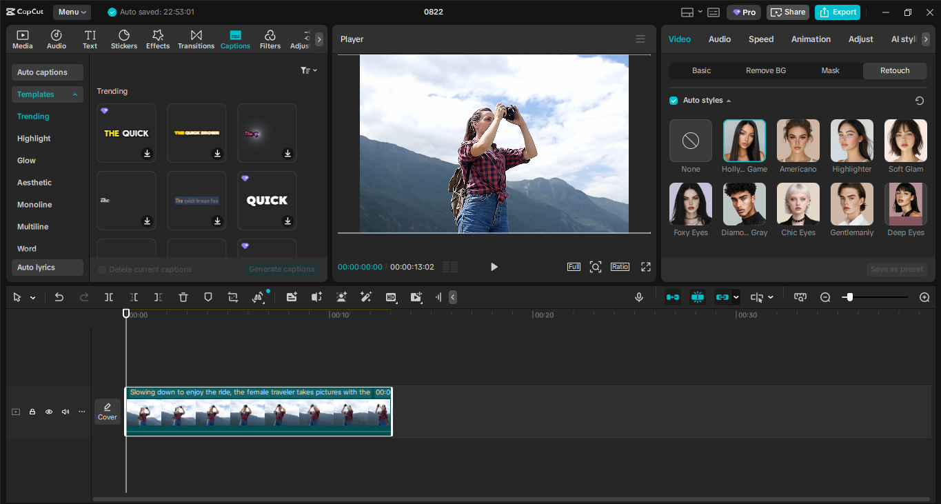The image size is (941, 504).
Task: Toggle Auto styles checkbox off
Action: click(673, 100)
